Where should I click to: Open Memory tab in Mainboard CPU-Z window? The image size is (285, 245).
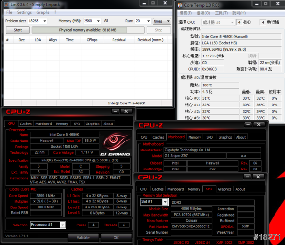pos(194,137)
